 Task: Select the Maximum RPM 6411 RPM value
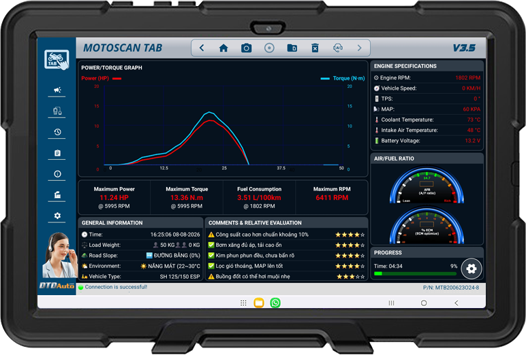click(x=332, y=198)
